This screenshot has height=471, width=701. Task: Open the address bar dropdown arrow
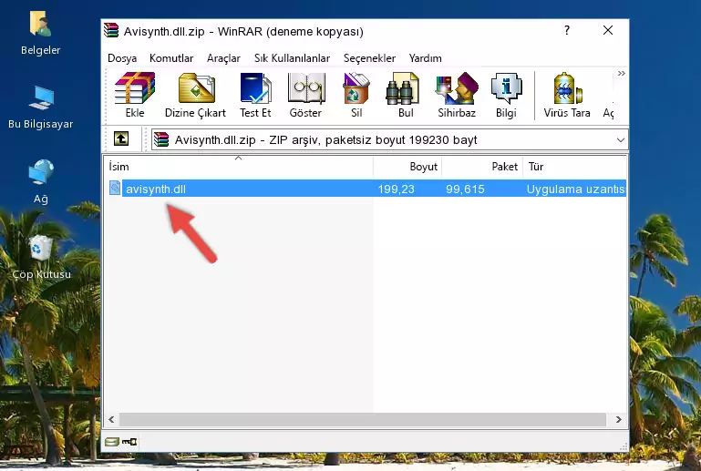pyautogui.click(x=621, y=140)
